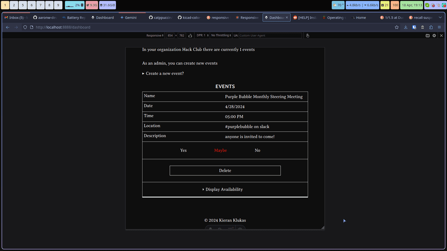
Task: Rotate the responsive viewport orientation
Action: (190, 36)
